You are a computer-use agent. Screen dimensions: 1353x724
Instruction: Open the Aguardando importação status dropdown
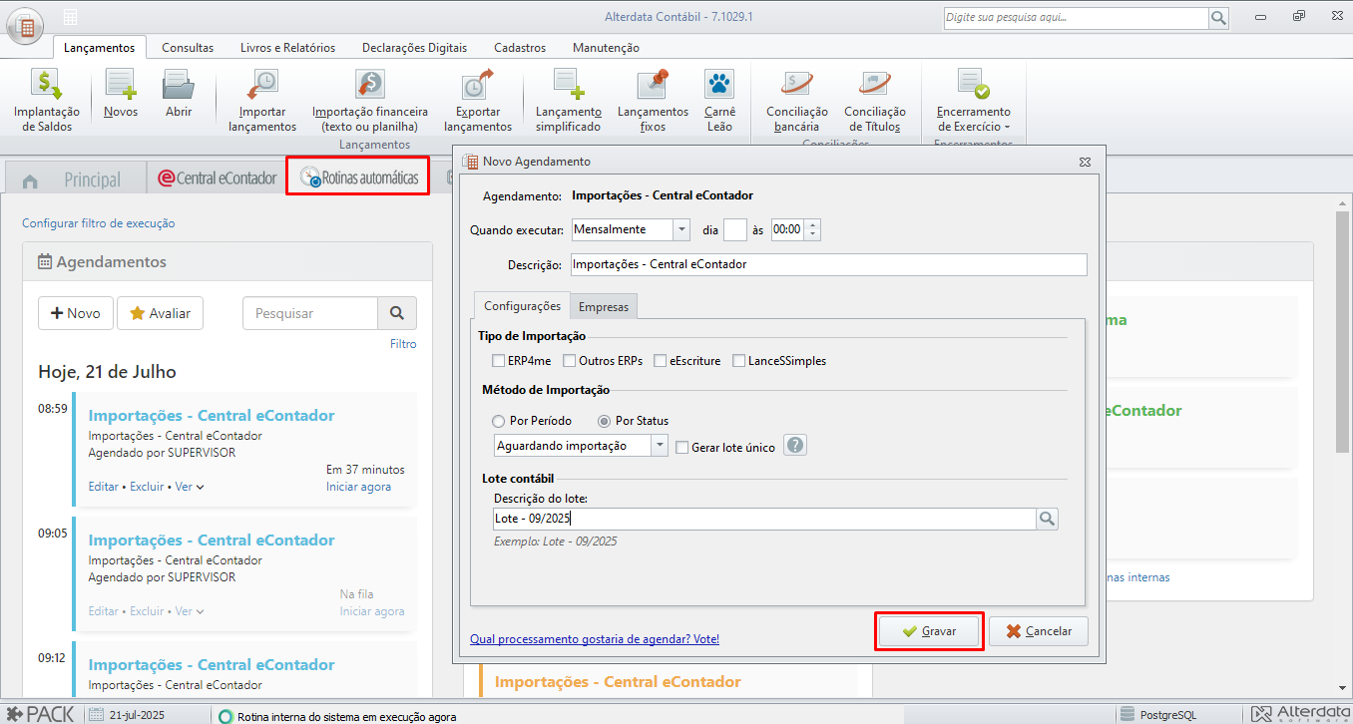[x=660, y=446]
